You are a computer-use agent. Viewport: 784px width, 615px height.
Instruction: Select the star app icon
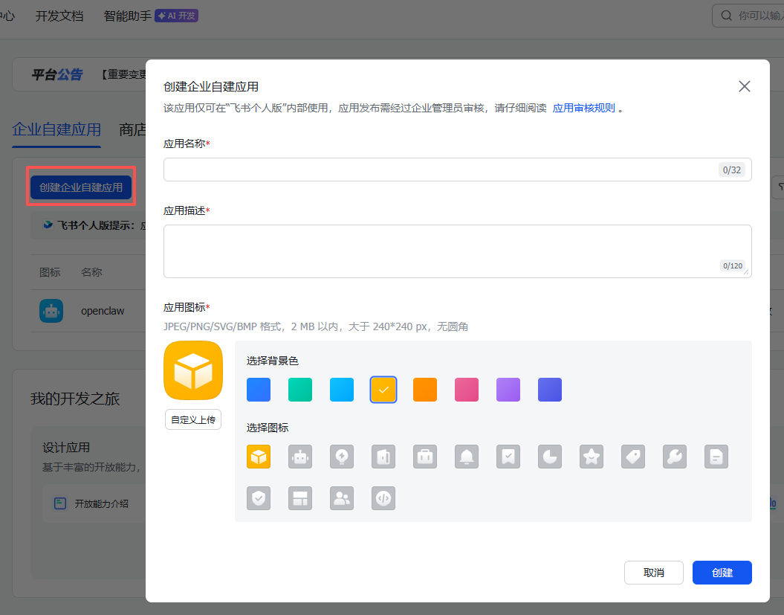[592, 457]
